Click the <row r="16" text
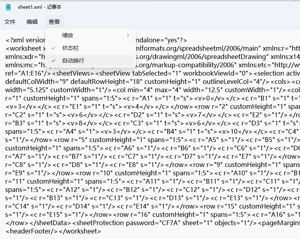The height and width of the screenshot is (239, 300). 131,214
